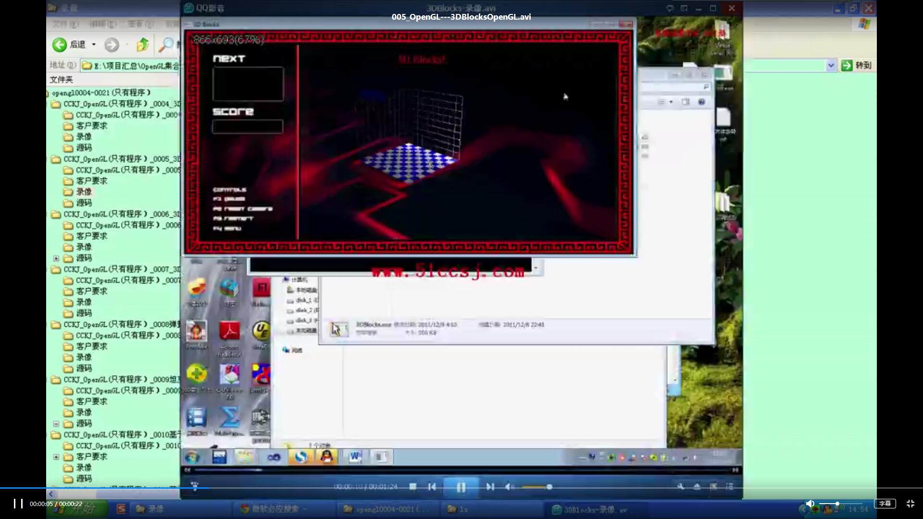The width and height of the screenshot is (923, 519).
Task: Open QQ影音 feedback bubble icon
Action: point(670,8)
